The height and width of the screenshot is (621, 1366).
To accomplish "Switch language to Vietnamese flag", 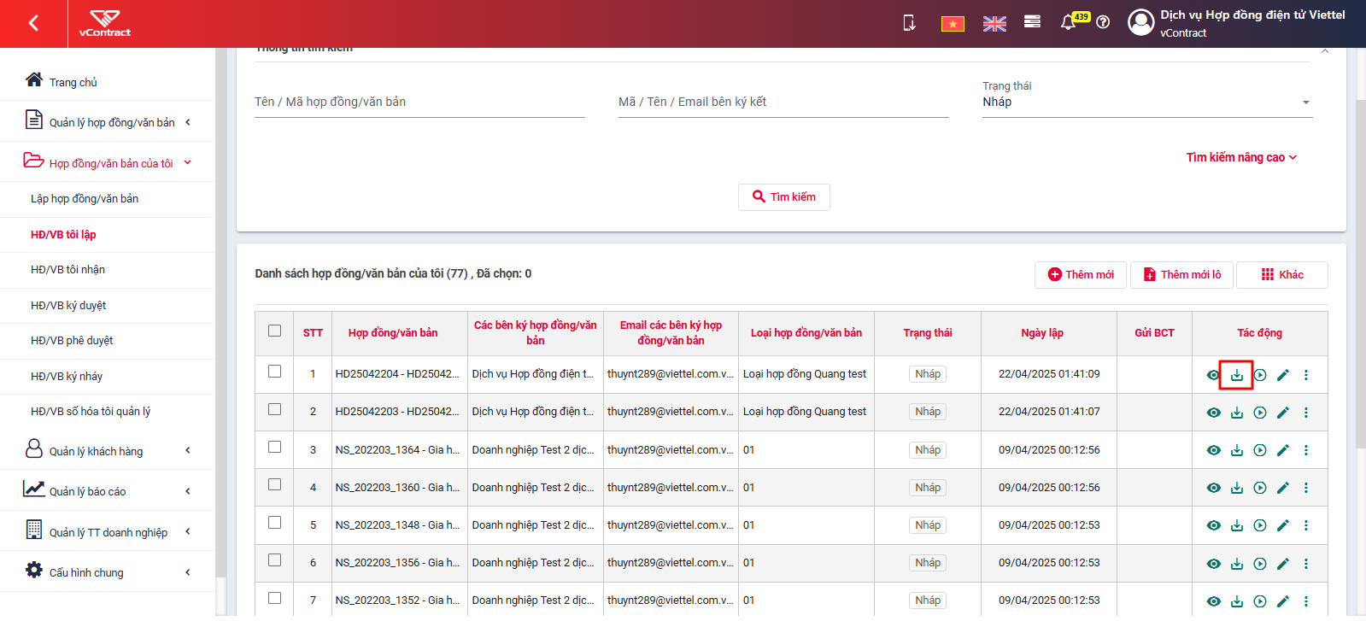I will click(953, 24).
